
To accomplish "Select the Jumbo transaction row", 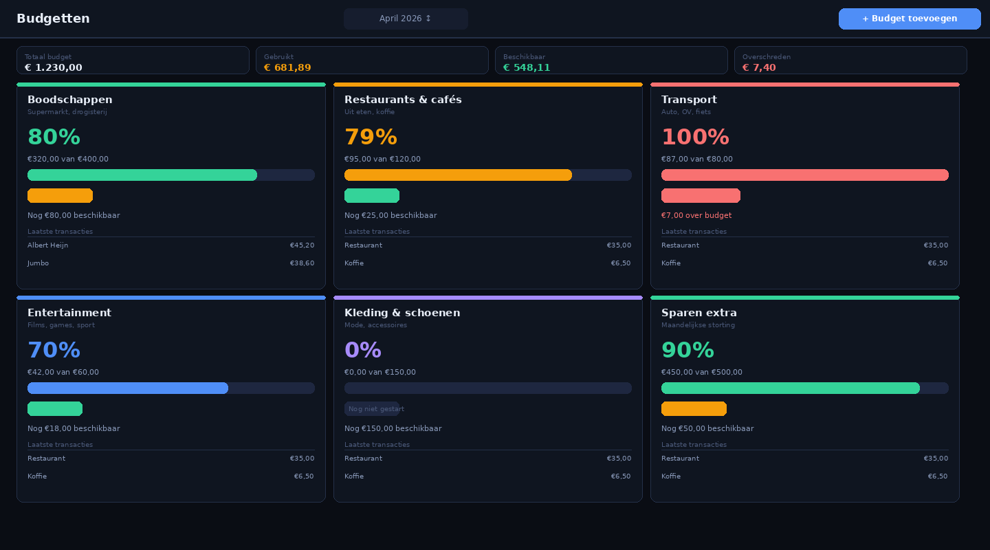I will [x=170, y=263].
